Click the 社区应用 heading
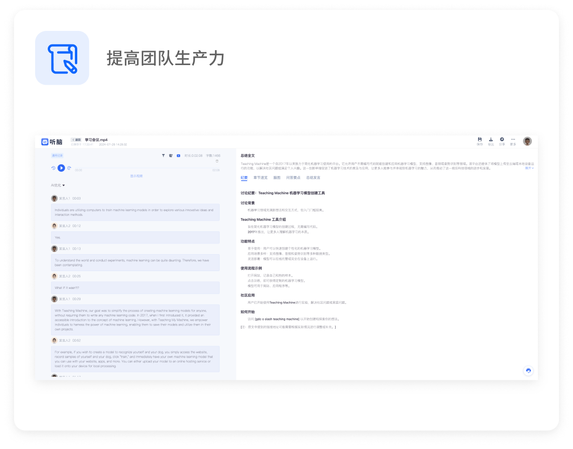The width and height of the screenshot is (573, 449). pyautogui.click(x=248, y=295)
